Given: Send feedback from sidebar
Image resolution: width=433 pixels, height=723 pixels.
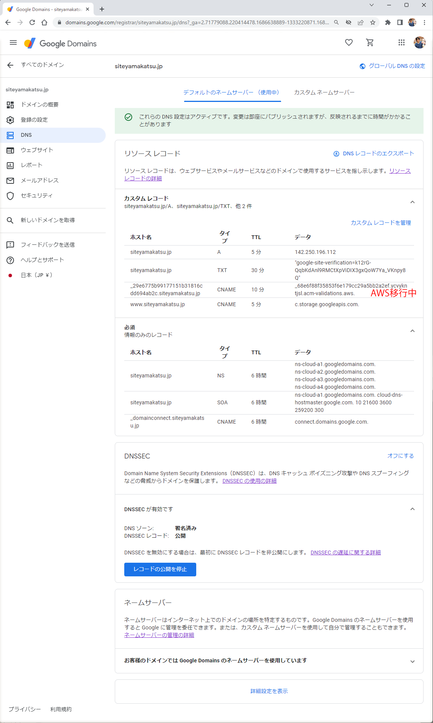Looking at the screenshot, I should coord(53,245).
